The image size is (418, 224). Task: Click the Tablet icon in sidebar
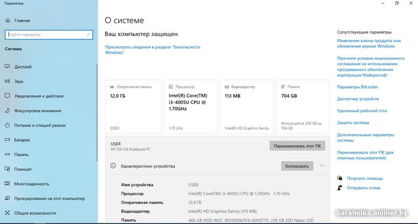tap(7, 169)
